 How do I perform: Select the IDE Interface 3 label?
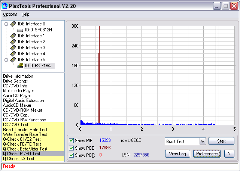pos(31,48)
